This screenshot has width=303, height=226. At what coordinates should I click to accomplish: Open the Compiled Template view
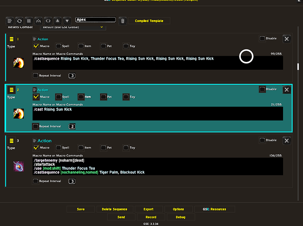(149, 21)
